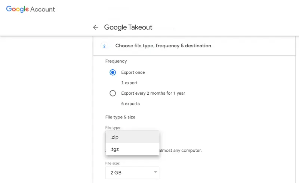299x183 pixels.
Task: Click the Export every 2 months for 1 year label
Action: tap(153, 93)
